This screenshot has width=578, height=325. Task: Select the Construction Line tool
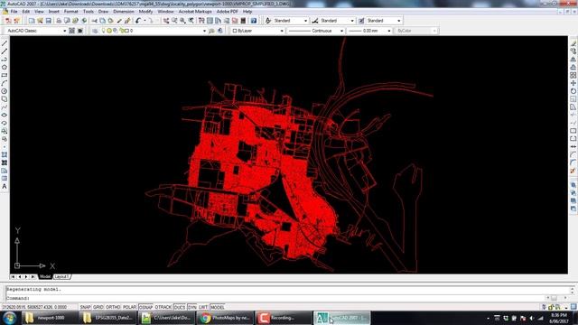(x=5, y=51)
